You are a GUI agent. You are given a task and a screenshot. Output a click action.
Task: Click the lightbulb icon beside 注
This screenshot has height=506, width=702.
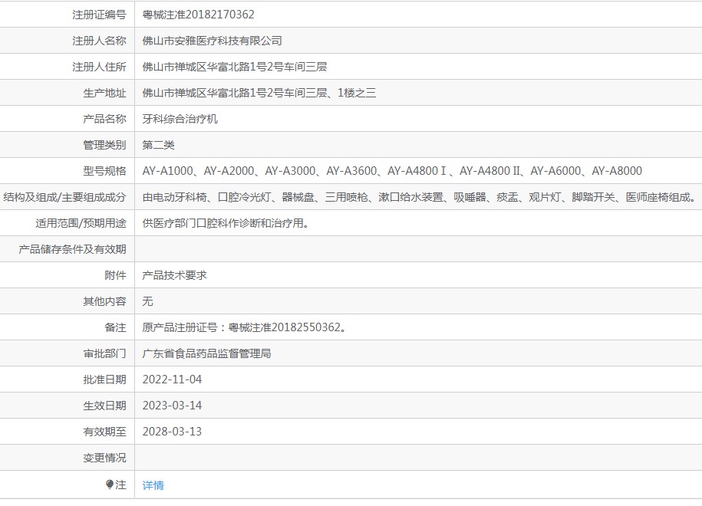110,484
